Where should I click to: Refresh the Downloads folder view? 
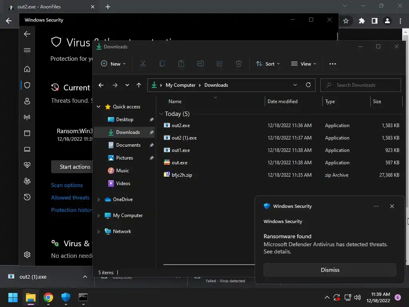click(x=308, y=85)
